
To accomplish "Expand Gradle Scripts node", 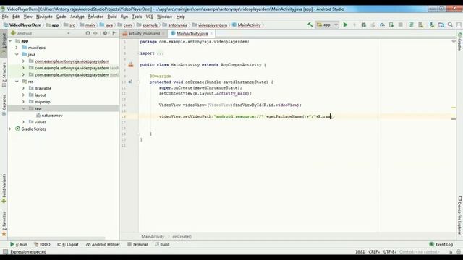I will coord(10,129).
